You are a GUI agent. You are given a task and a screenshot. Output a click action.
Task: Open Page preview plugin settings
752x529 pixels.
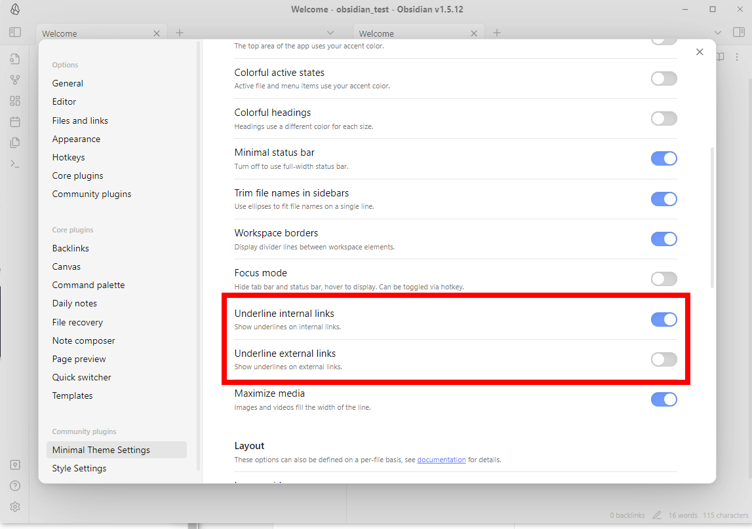(117, 359)
